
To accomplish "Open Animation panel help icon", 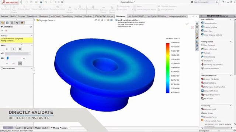I will (31, 27).
